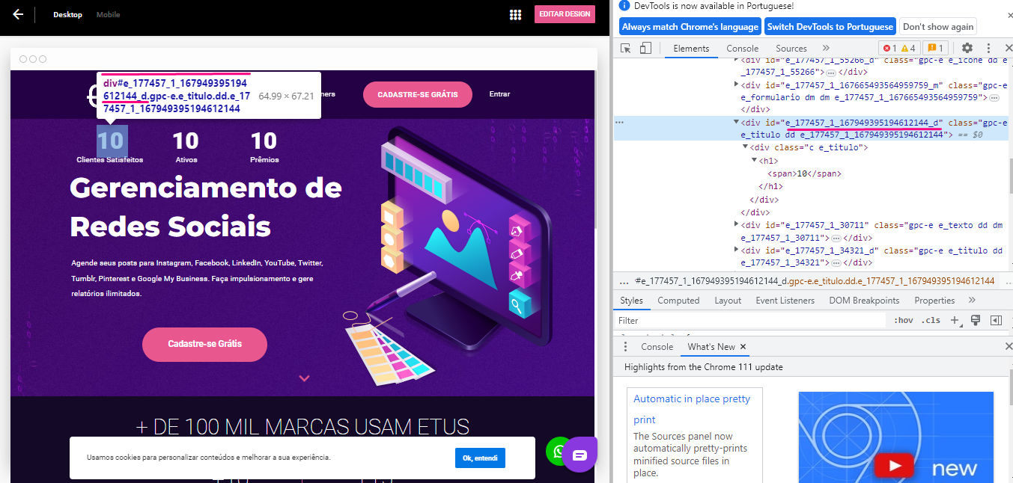Open DevTools settings gear
Image resolution: width=1013 pixels, height=483 pixels.
(967, 49)
